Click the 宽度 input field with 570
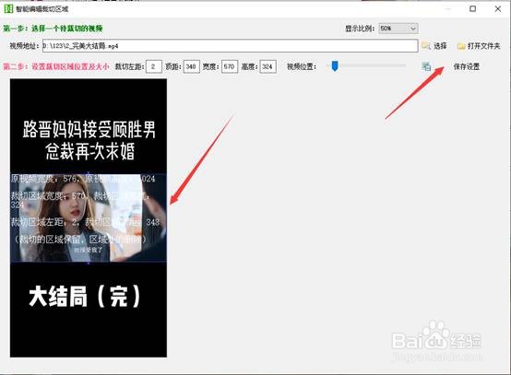 (230, 66)
